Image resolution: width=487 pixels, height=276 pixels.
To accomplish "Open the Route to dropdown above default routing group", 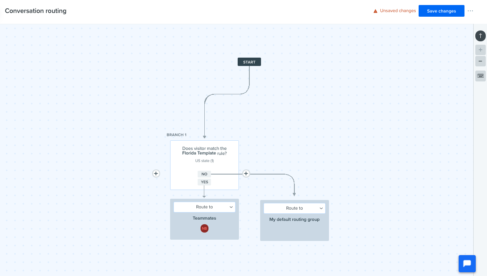I will (x=294, y=208).
